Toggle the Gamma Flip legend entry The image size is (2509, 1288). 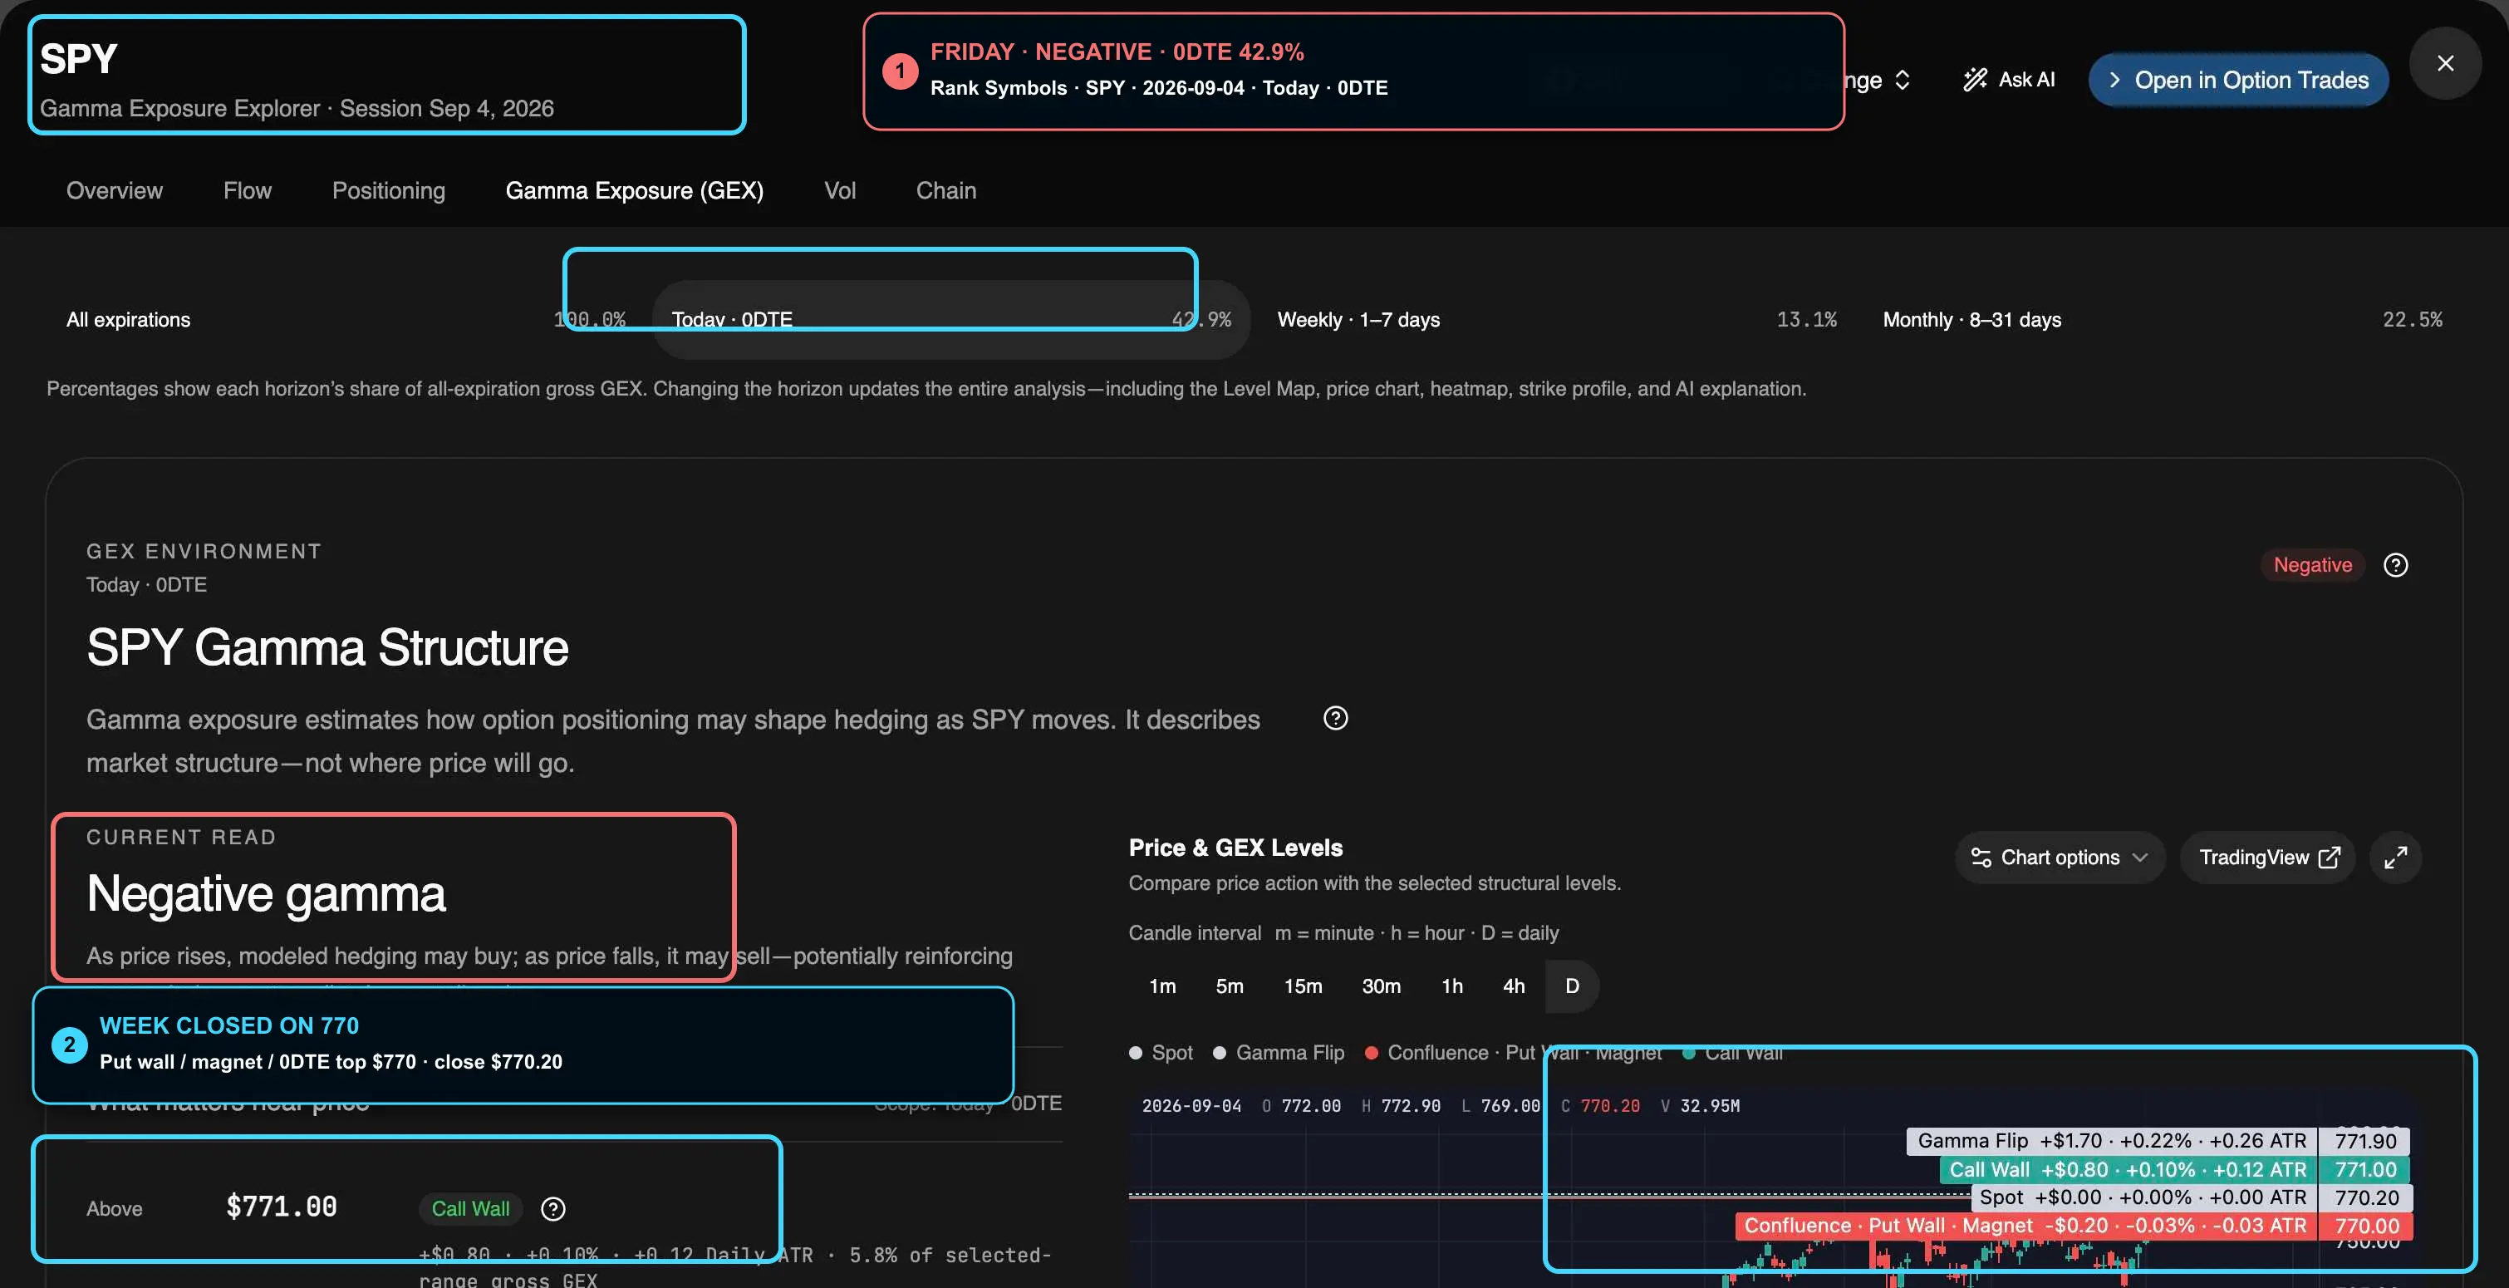pos(1279,1053)
